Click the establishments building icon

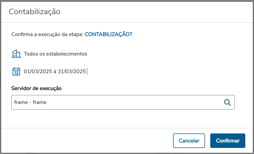pos(16,54)
